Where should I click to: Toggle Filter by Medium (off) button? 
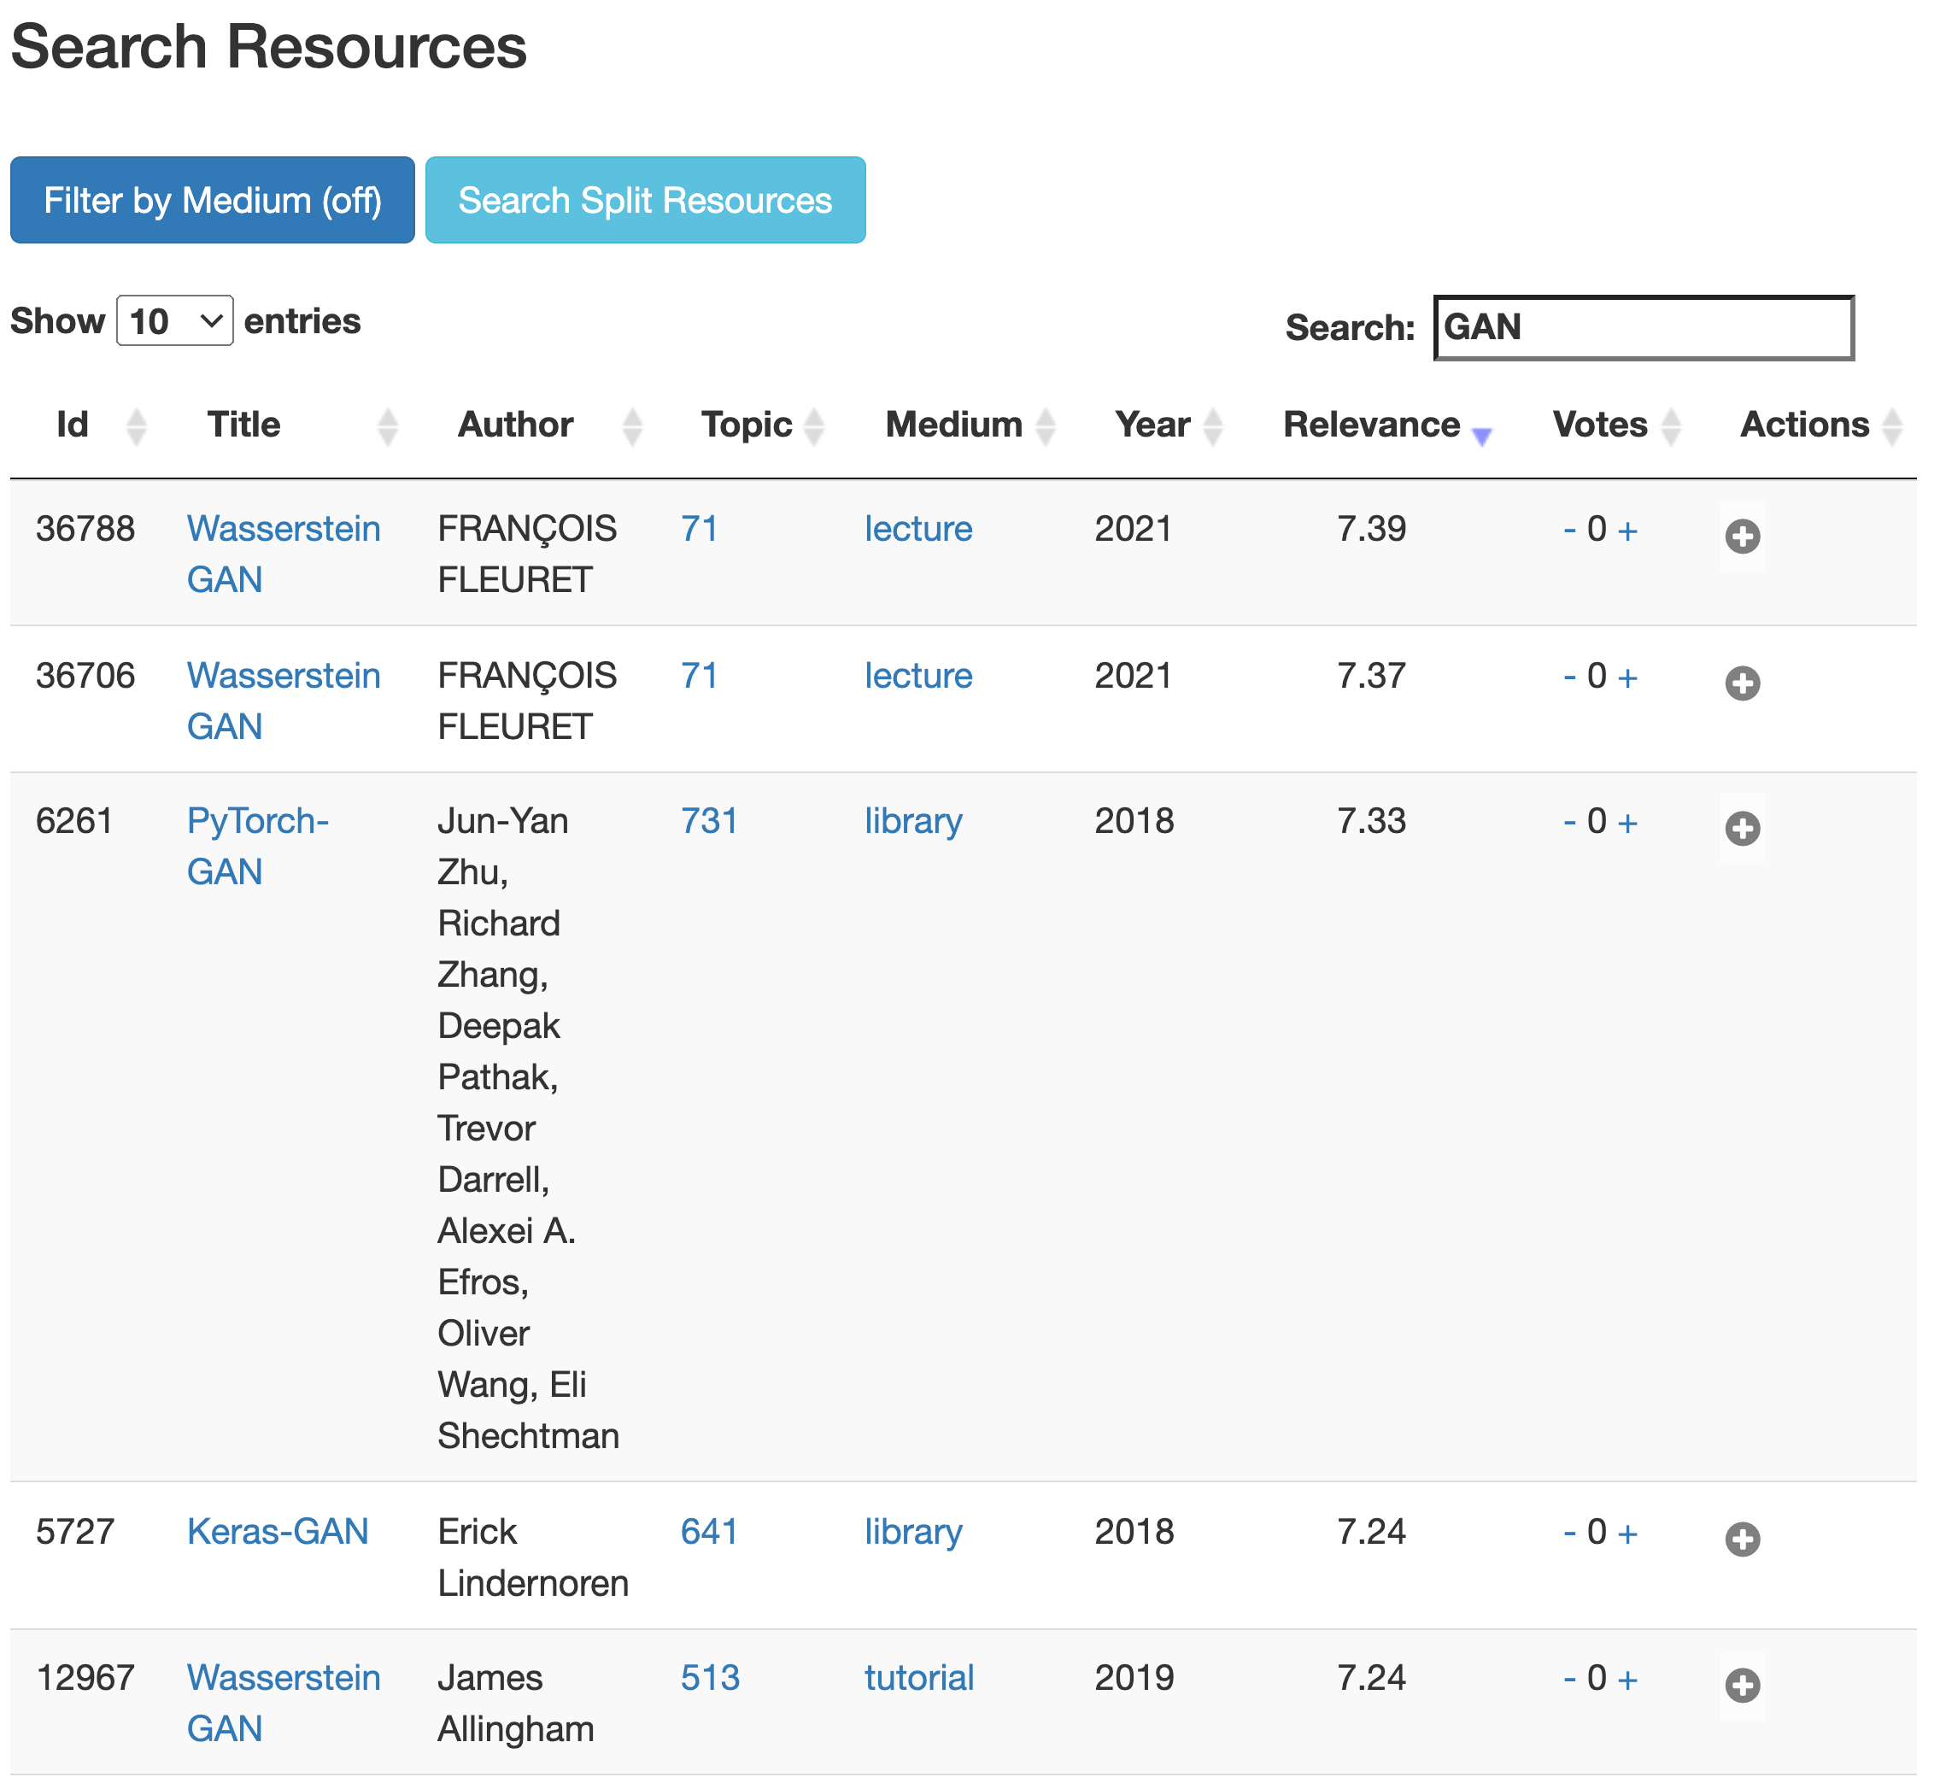point(213,200)
